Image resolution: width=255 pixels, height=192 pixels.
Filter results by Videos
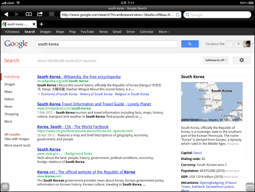point(9,99)
